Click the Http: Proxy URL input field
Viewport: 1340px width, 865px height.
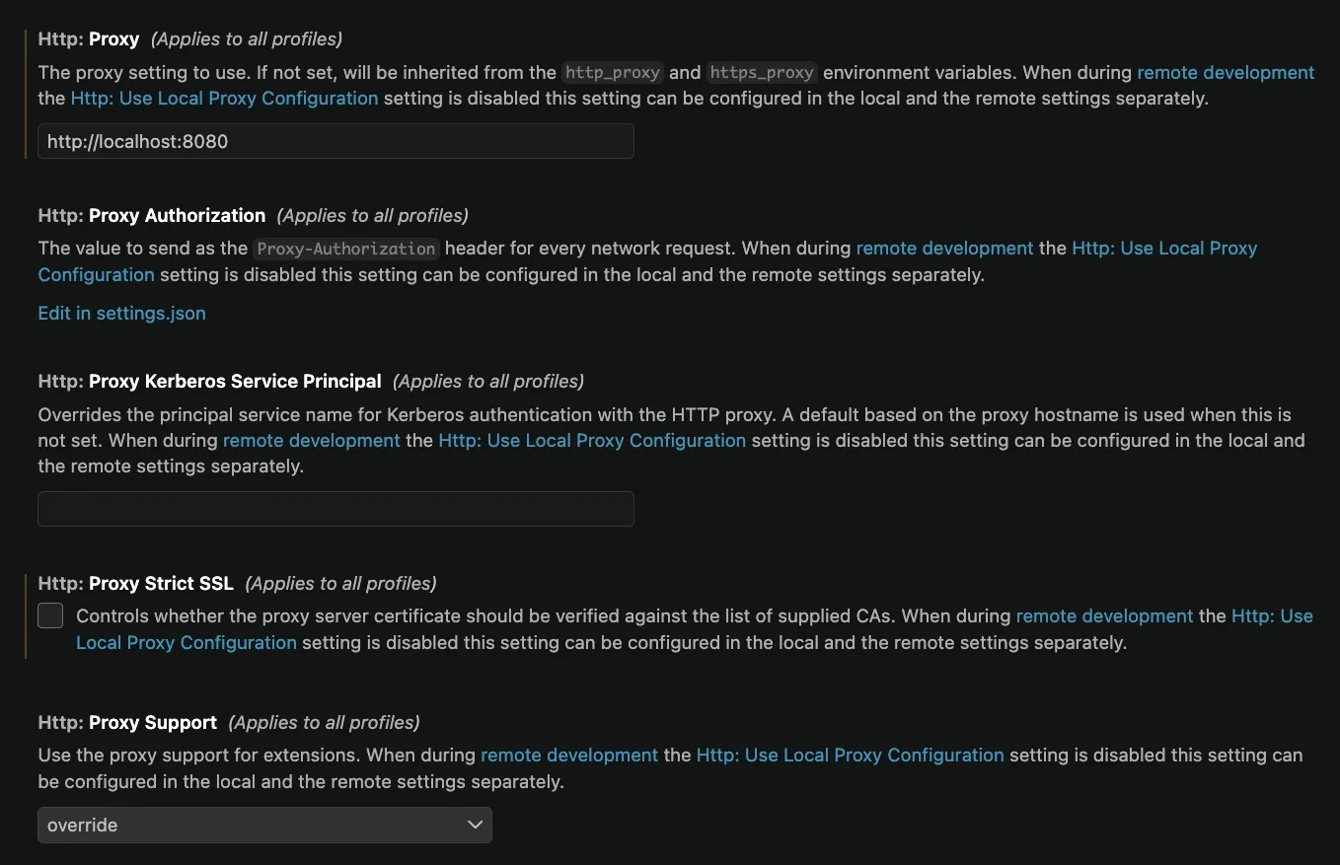tap(335, 141)
